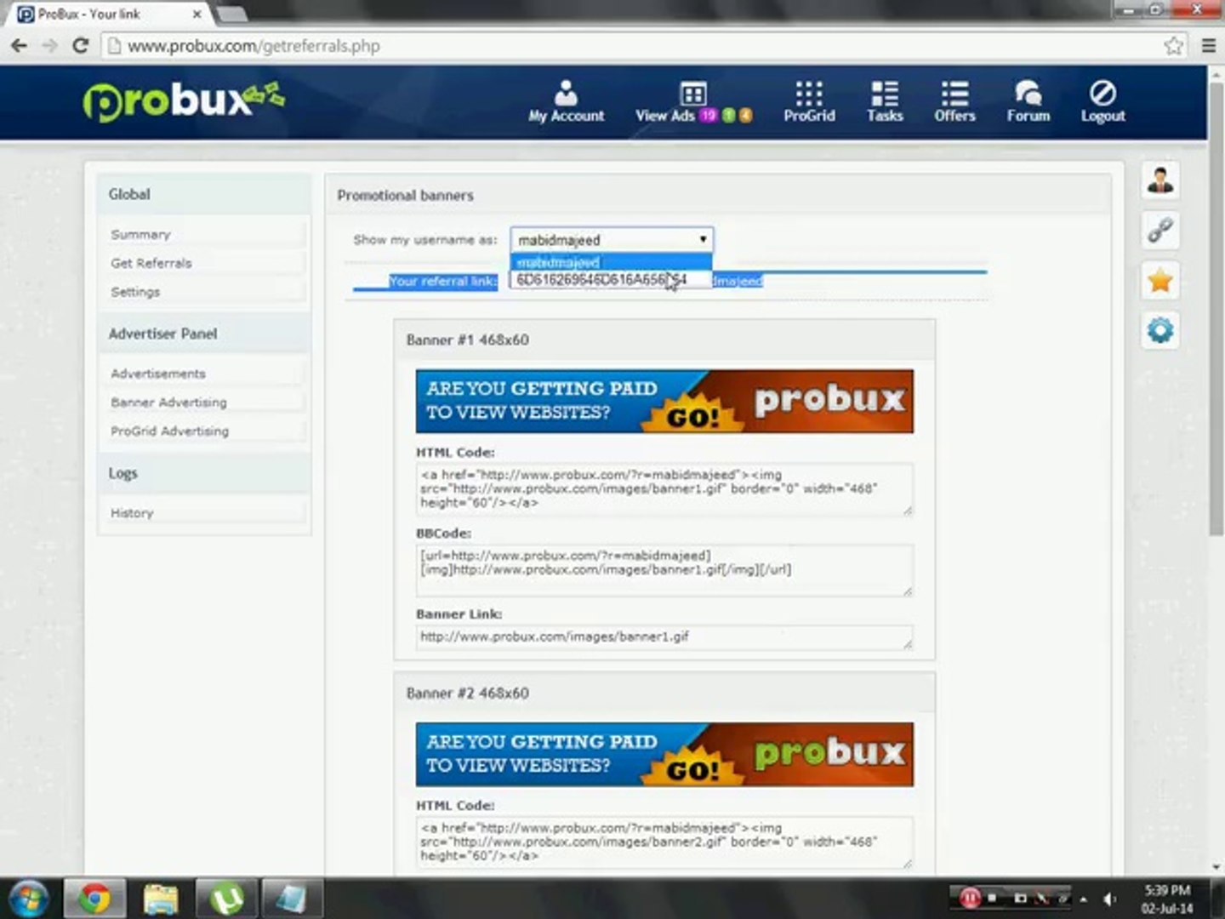Go to ProGrid from the top navigation
Image resolution: width=1225 pixels, height=919 pixels.
[x=809, y=102]
